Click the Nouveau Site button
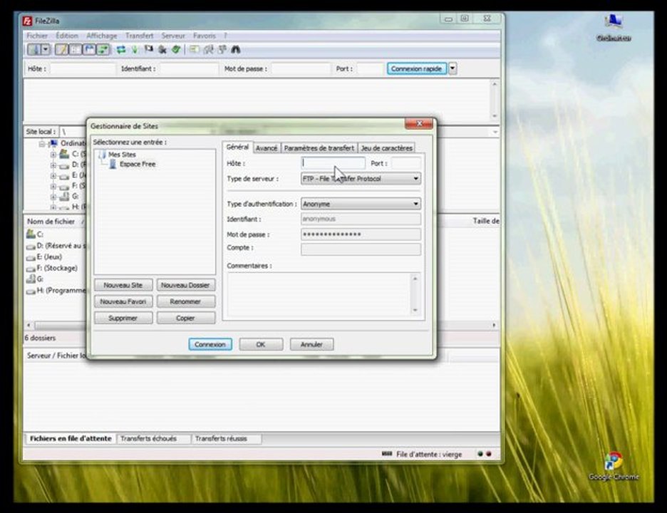Screen dimensions: 667x513 (x=123, y=285)
